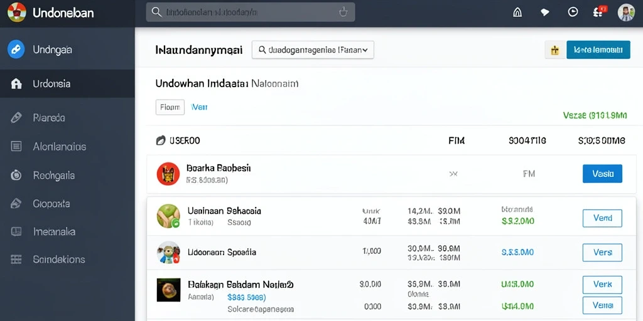Click blue price link under Balakagn Bahdam
The height and width of the screenshot is (321, 643).
(x=247, y=297)
